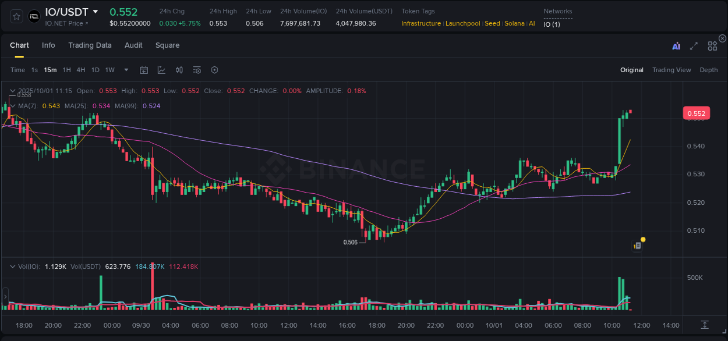Viewport: 728px width, 341px height.
Task: Collapse the volume indicator panel arrow
Action: point(12,265)
